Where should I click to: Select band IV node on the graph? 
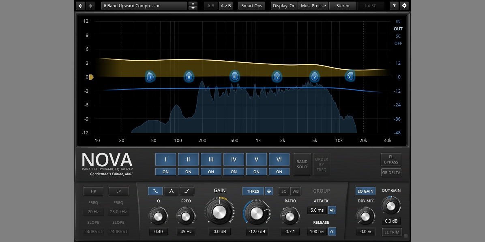click(x=277, y=76)
